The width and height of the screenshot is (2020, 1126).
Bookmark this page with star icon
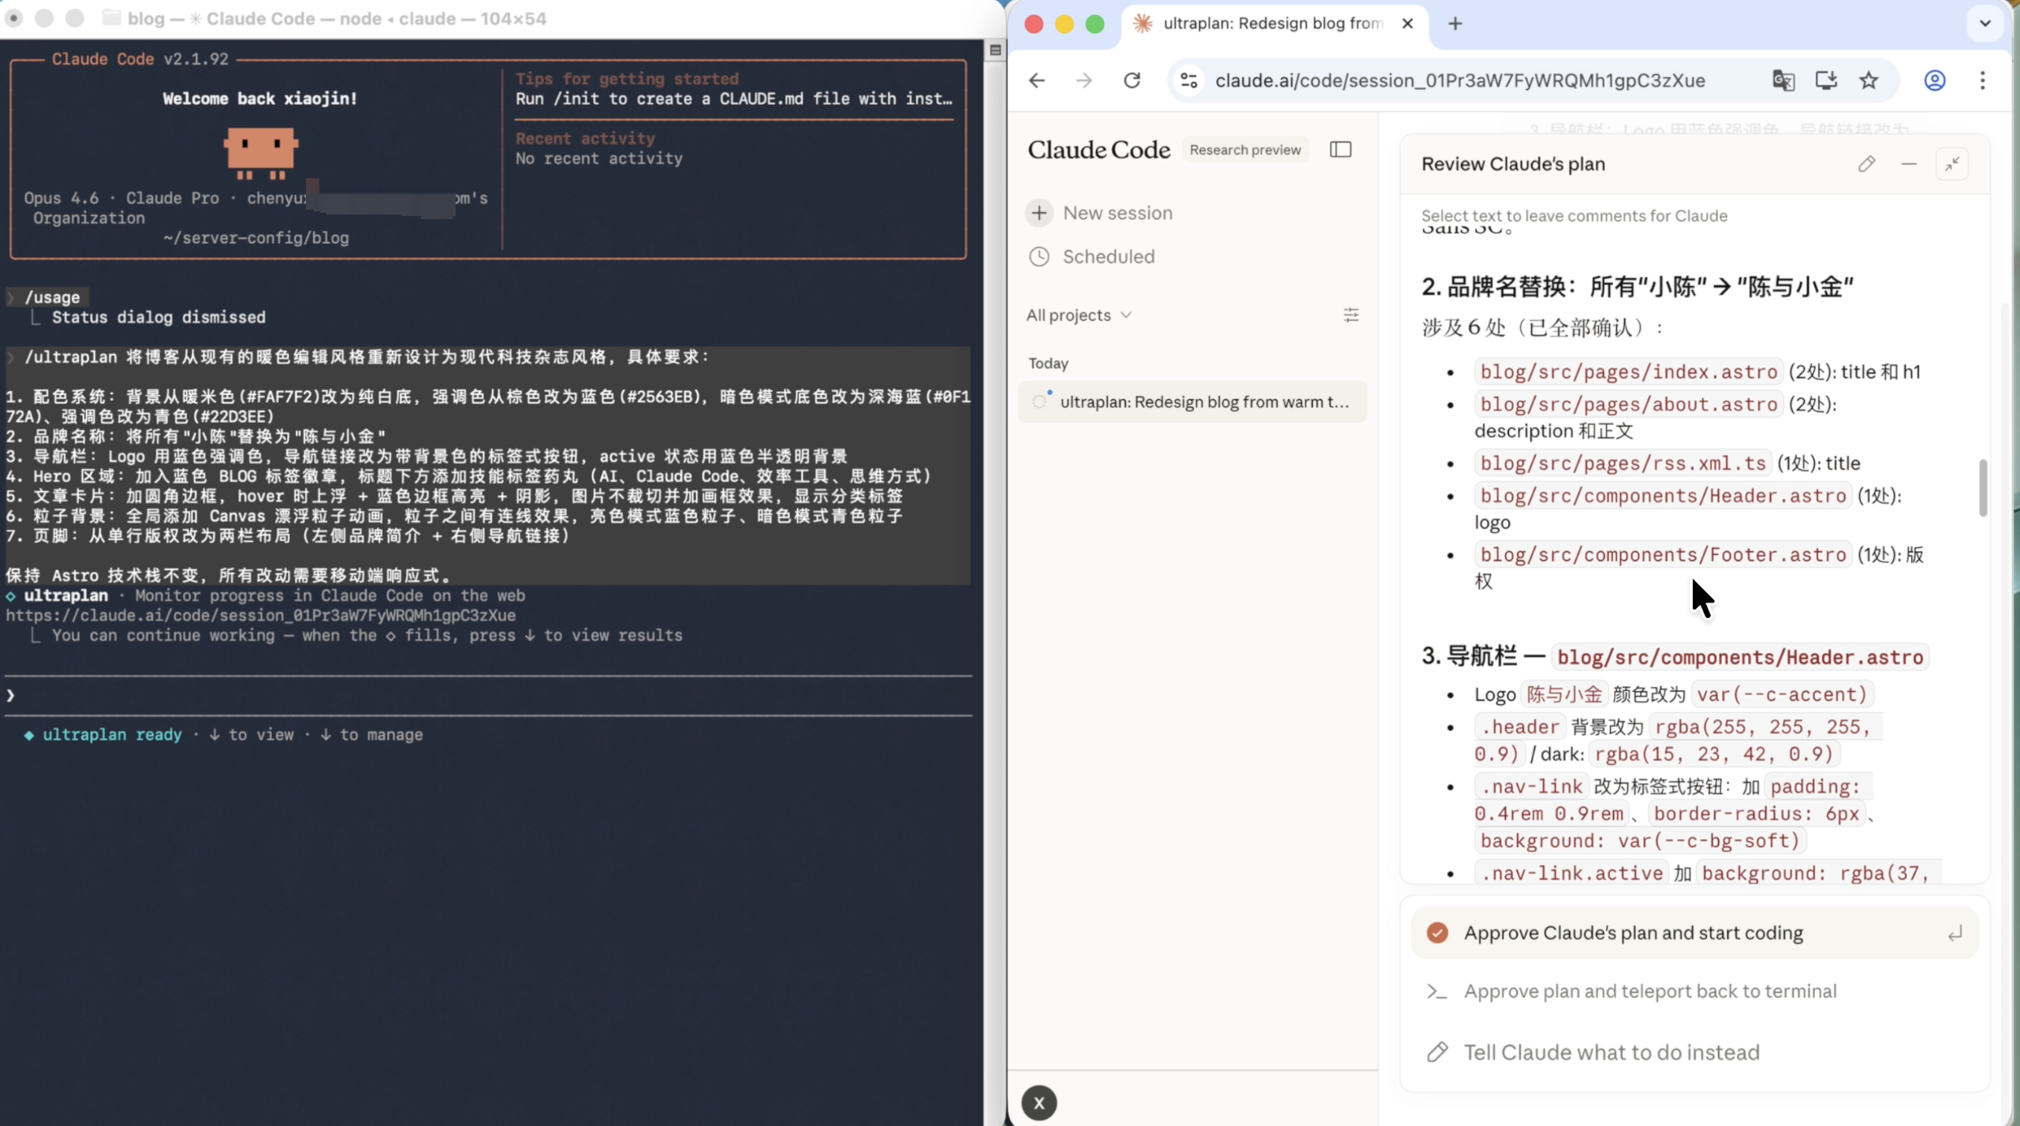pyautogui.click(x=1869, y=80)
